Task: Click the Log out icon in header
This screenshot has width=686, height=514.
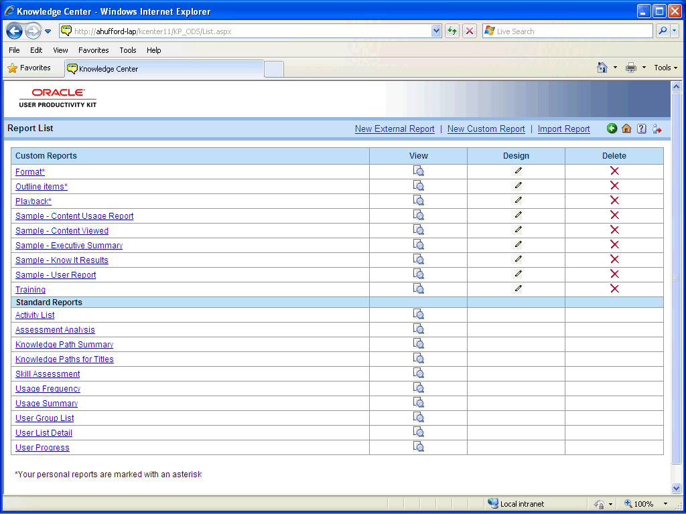Action: [x=657, y=129]
